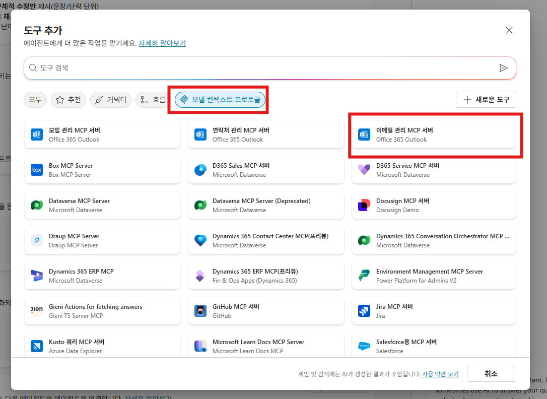Click the 새로운 도구 button

point(486,100)
